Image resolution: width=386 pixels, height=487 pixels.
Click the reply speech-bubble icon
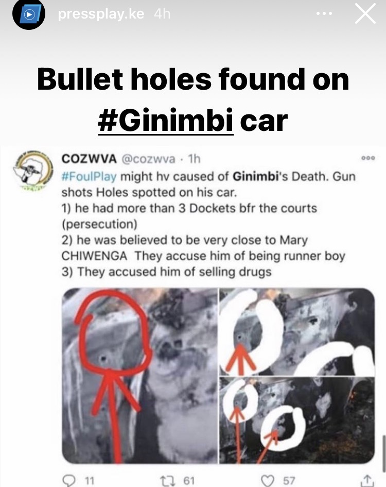(x=69, y=480)
